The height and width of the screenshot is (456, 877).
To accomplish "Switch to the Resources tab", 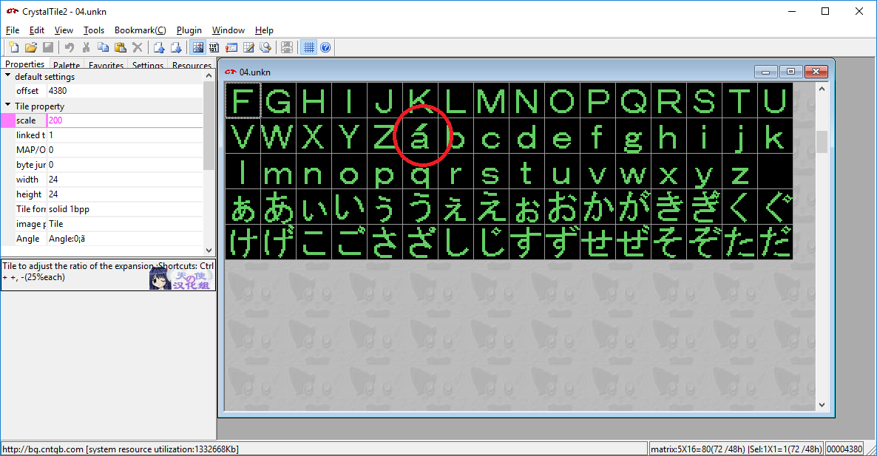I will click(x=192, y=65).
